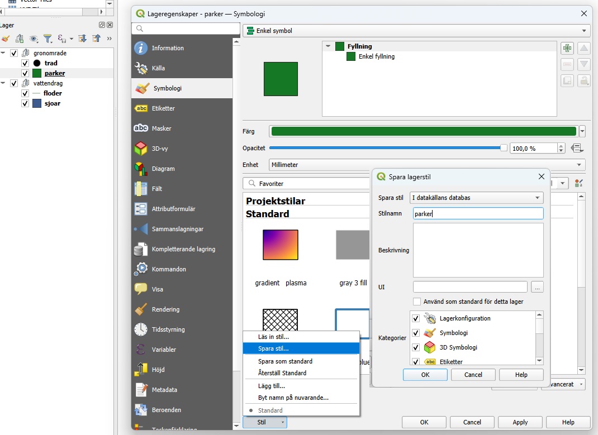Screen dimensions: 598x435
Task: Toggle visibility of parker layer
Action: point(25,73)
